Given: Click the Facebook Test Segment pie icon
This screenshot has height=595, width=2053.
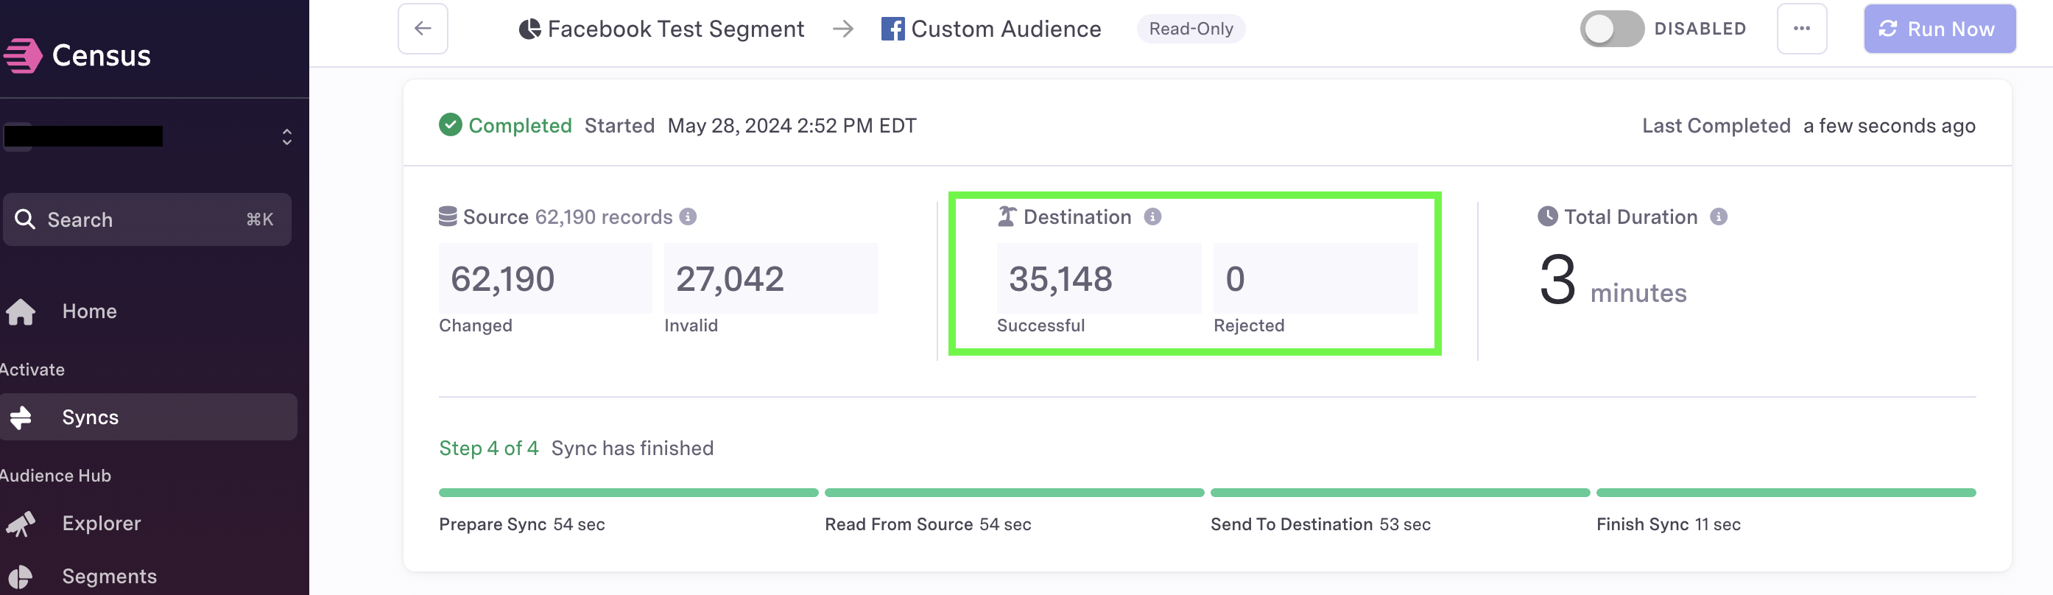Looking at the screenshot, I should [530, 29].
